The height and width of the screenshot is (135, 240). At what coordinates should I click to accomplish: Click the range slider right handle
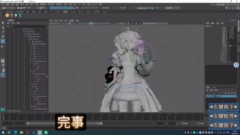101,123
